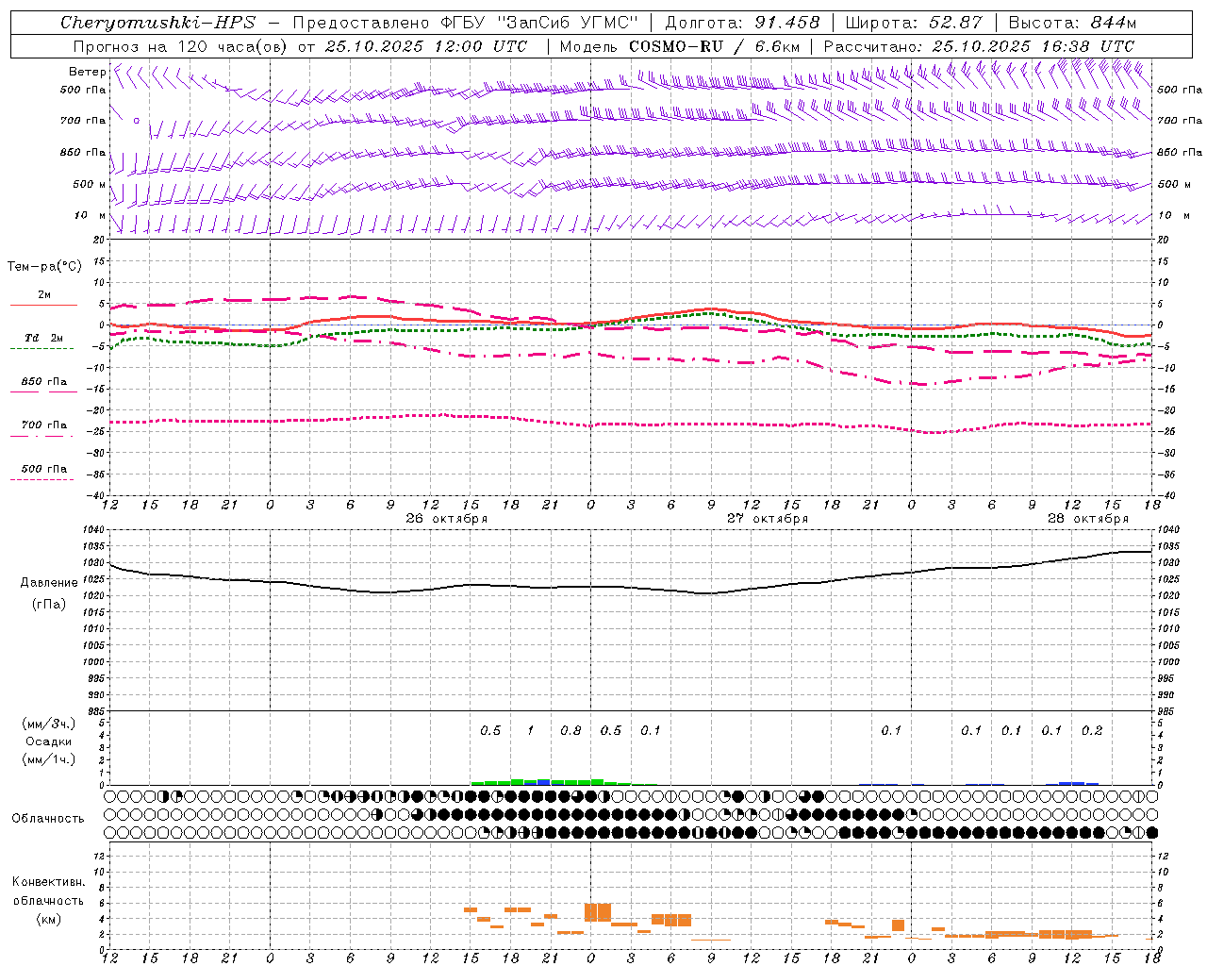
Task: Click the calm-wind circle marker at 700 гПа
Action: coord(137,121)
